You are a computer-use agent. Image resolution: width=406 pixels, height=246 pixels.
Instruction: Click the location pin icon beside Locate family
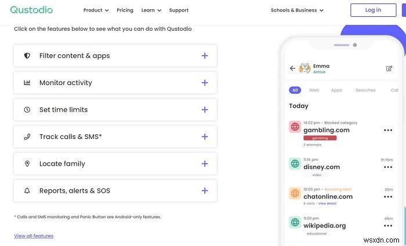point(27,164)
